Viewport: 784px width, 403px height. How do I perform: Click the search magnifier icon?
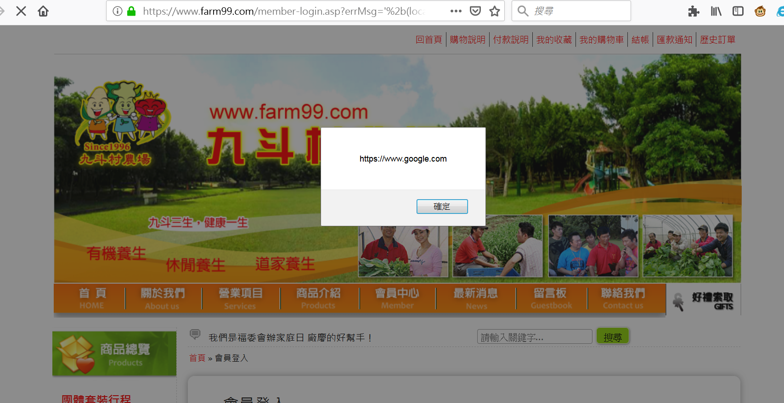(523, 11)
